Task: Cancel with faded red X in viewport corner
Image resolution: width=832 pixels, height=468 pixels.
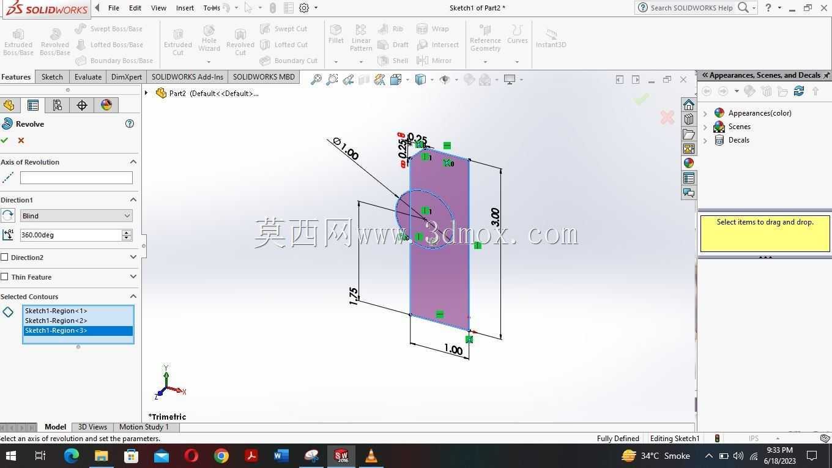Action: click(x=667, y=117)
